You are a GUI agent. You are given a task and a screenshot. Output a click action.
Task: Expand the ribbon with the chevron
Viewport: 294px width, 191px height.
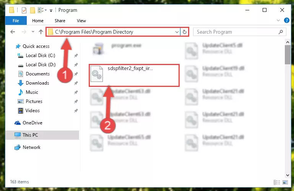pyautogui.click(x=278, y=20)
